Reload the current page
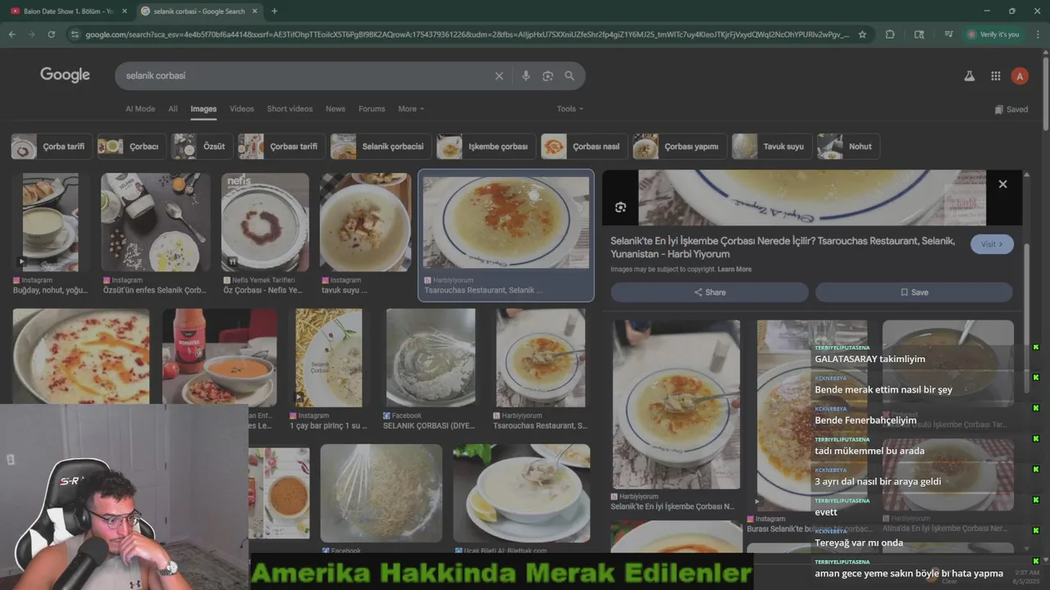 [51, 34]
